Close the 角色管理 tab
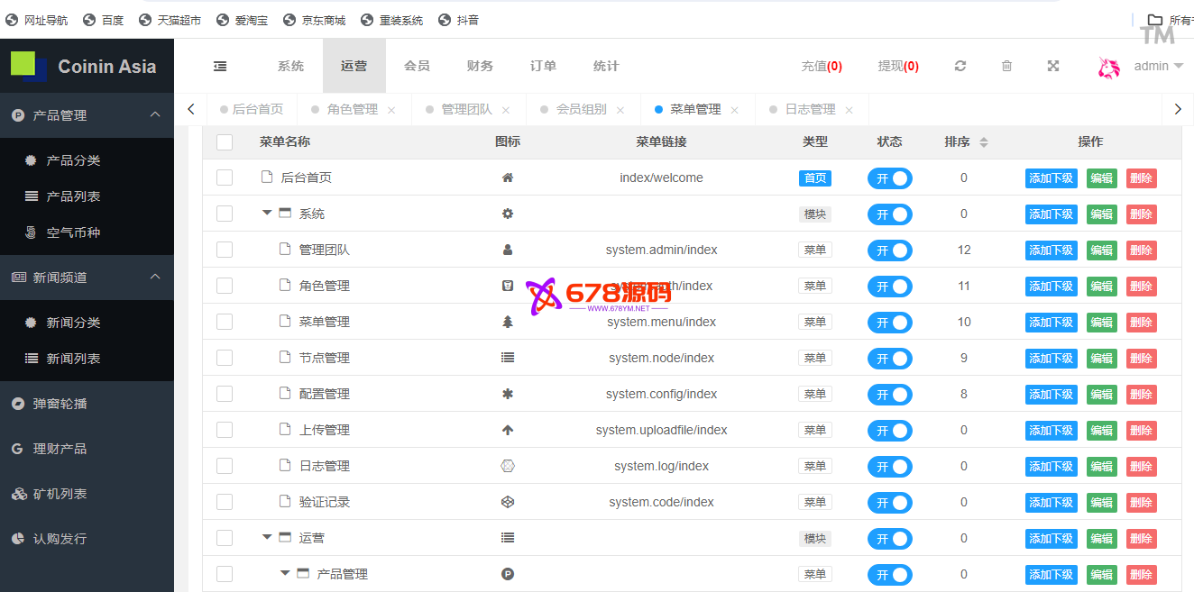The image size is (1194, 592). pyautogui.click(x=391, y=110)
